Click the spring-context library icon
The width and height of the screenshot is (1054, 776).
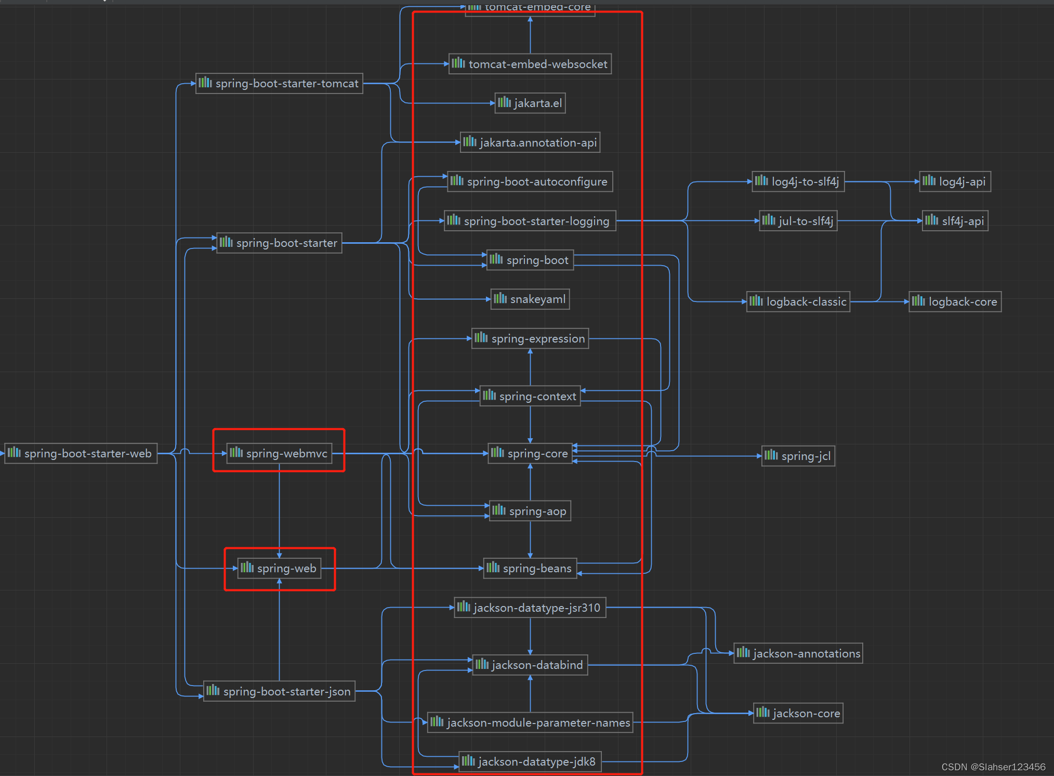click(x=490, y=396)
